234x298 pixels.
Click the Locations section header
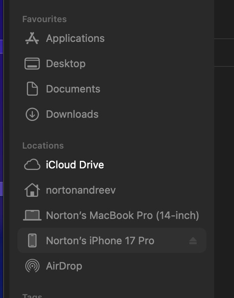point(43,146)
